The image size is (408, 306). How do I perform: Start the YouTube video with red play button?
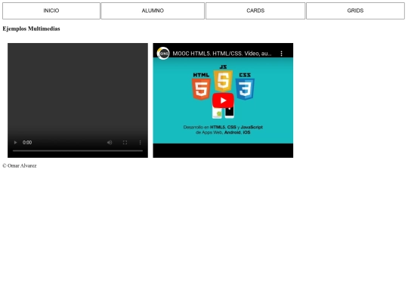pyautogui.click(x=223, y=100)
